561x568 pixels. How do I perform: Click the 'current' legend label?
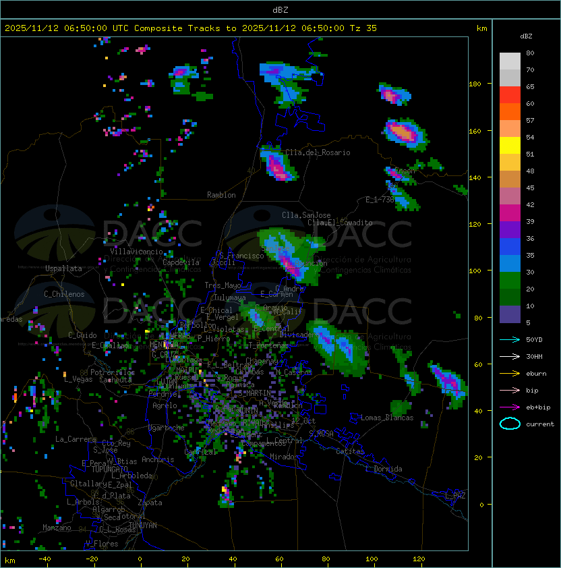[x=540, y=424]
